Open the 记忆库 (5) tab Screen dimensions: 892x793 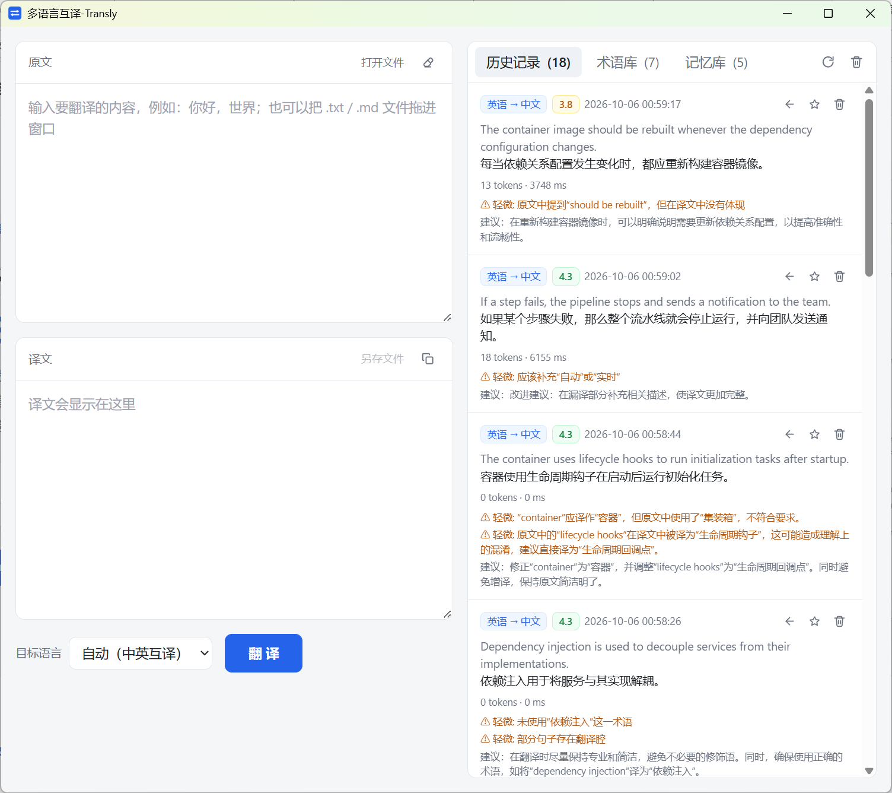click(716, 62)
